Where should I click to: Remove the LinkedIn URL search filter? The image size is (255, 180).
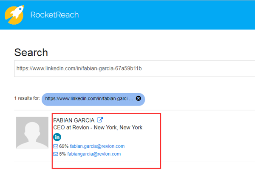[x=138, y=98]
